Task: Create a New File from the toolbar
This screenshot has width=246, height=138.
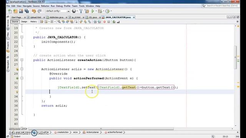Action: (10, 11)
